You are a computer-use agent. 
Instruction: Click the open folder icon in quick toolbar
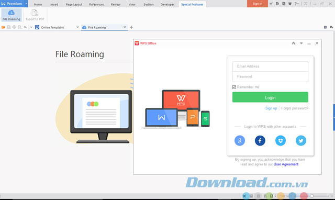tap(3, 27)
